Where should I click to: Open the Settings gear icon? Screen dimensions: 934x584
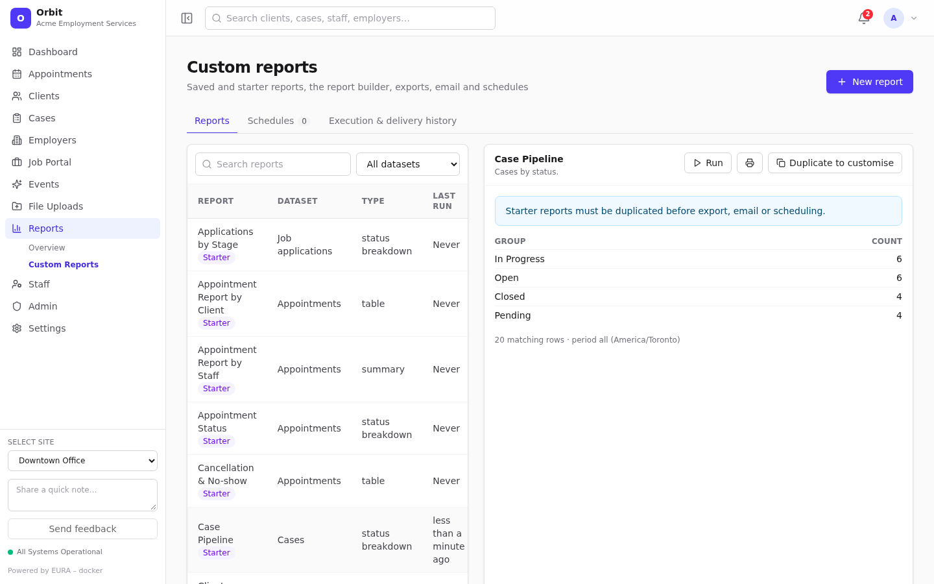click(17, 328)
